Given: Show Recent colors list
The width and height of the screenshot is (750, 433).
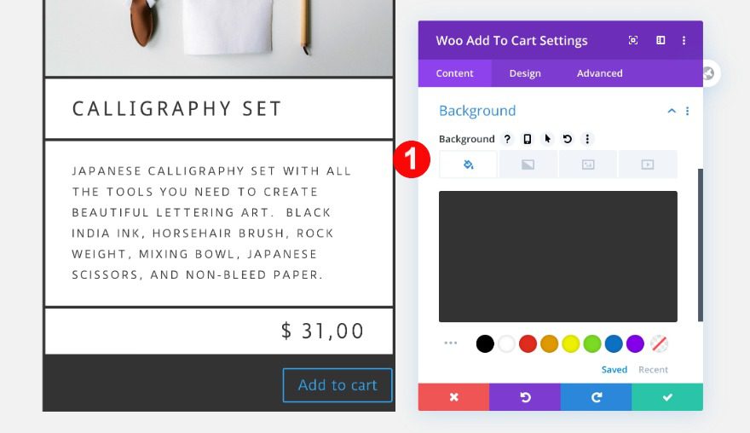Looking at the screenshot, I should pos(654,370).
